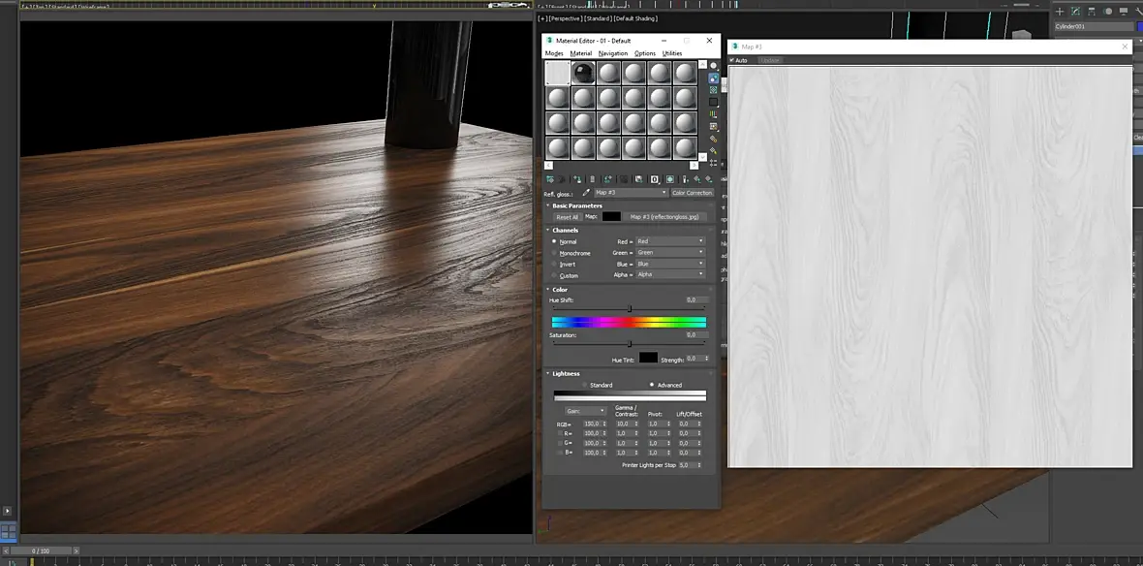Click the Get Material icon
The image size is (1143, 566).
click(x=550, y=179)
